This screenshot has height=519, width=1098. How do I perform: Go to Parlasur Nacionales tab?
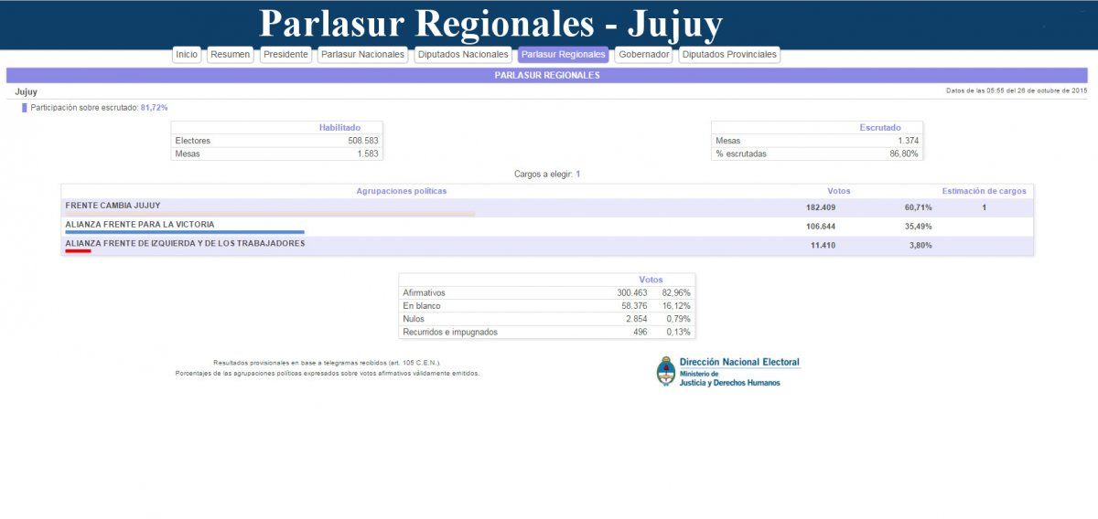[x=362, y=55]
